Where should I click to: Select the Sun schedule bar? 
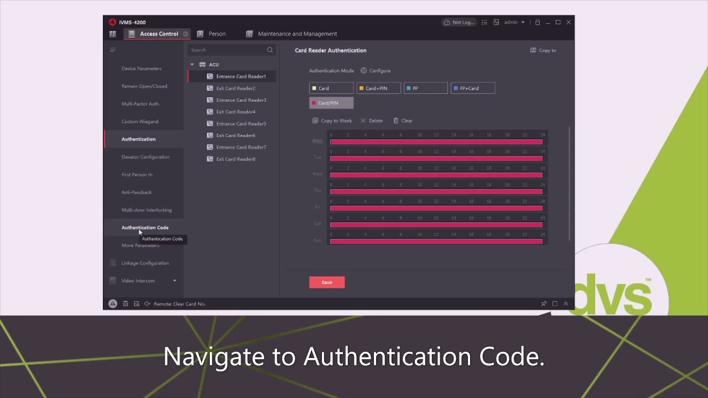point(436,242)
